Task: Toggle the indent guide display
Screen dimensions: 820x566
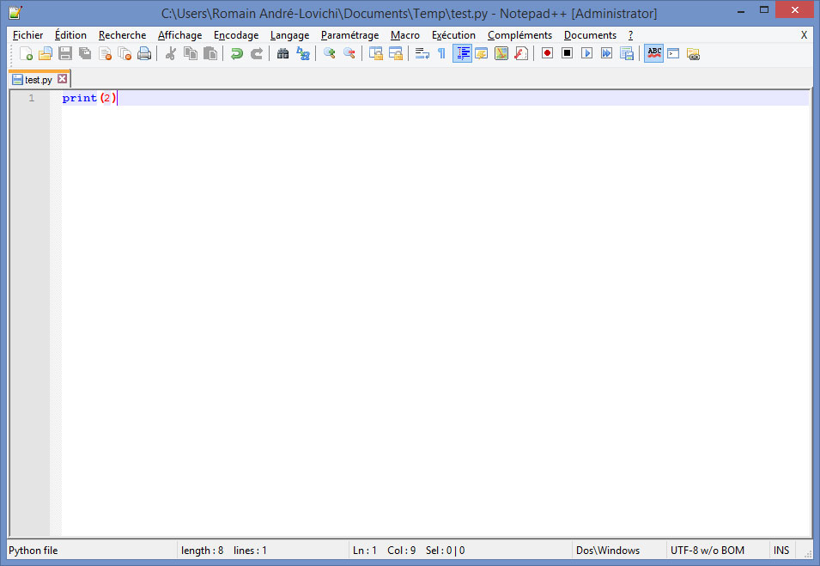Action: (x=462, y=53)
